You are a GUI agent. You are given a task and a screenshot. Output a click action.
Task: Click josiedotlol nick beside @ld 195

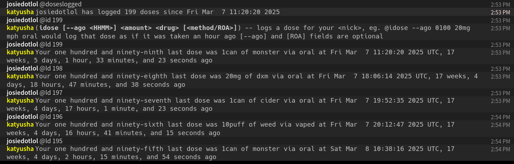pos(22,141)
